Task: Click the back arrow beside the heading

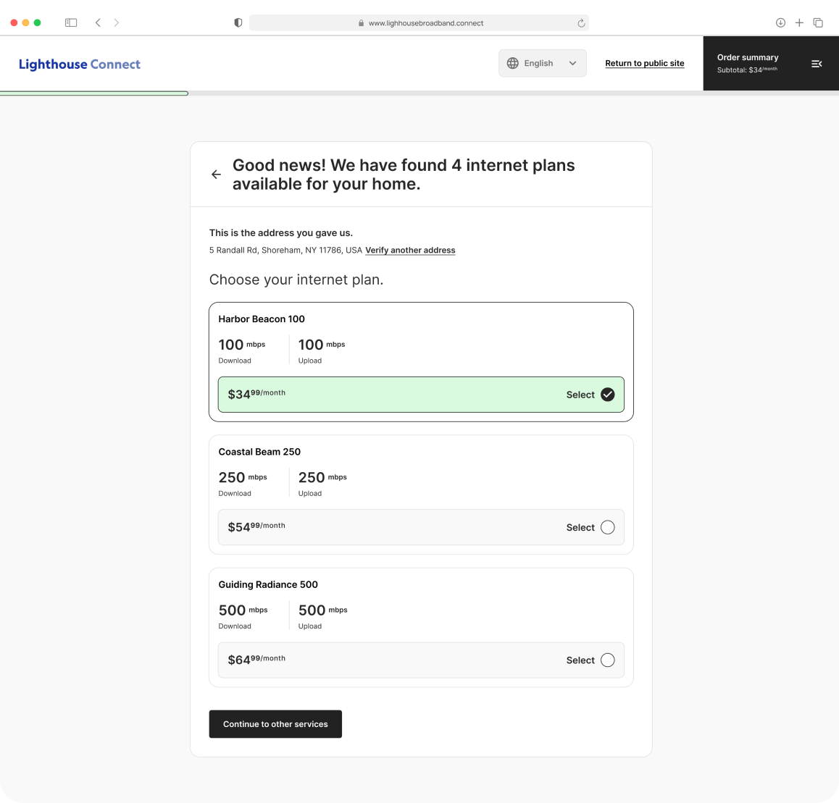Action: tap(216, 175)
